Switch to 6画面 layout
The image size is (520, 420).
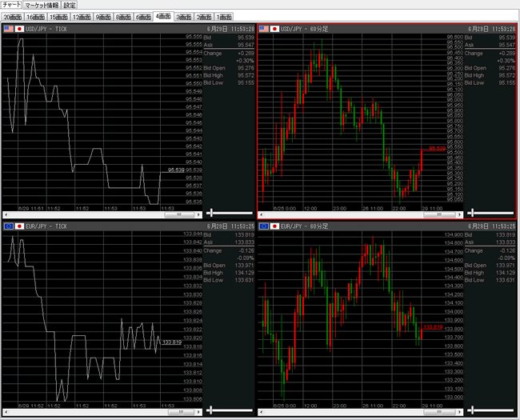point(143,17)
